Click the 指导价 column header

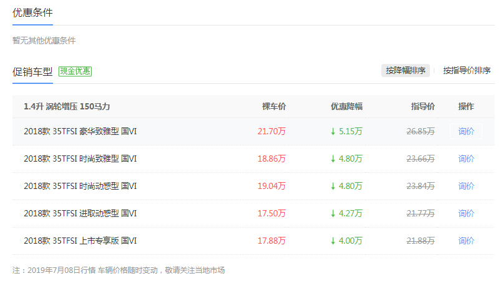422,106
